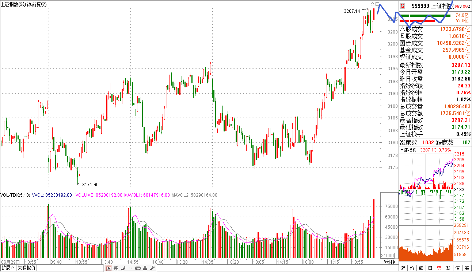Switch to the 笔 tab
This screenshot has width=472, height=272.
click(x=403, y=268)
